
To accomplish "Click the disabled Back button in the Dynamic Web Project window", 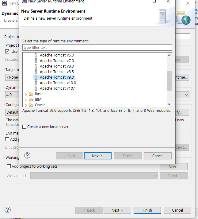I will point(89,210).
